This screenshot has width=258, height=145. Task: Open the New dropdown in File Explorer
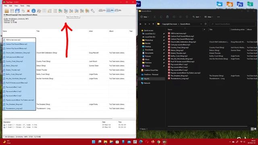click(145, 17)
